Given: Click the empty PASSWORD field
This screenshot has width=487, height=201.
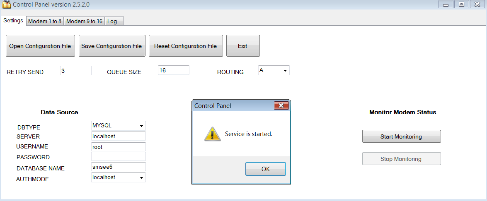Looking at the screenshot, I should pos(118,157).
